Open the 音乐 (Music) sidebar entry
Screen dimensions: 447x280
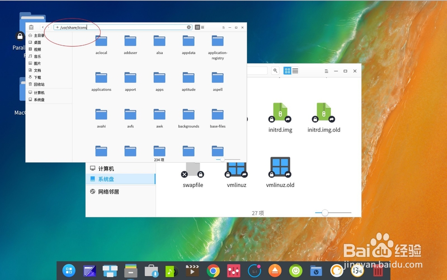coord(38,56)
